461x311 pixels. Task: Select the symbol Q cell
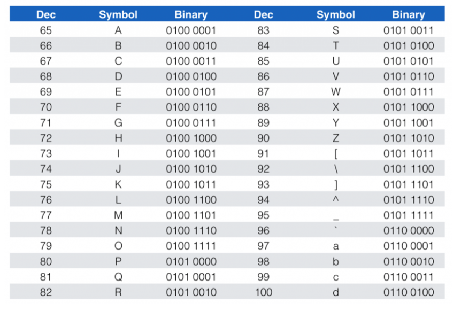click(x=118, y=277)
